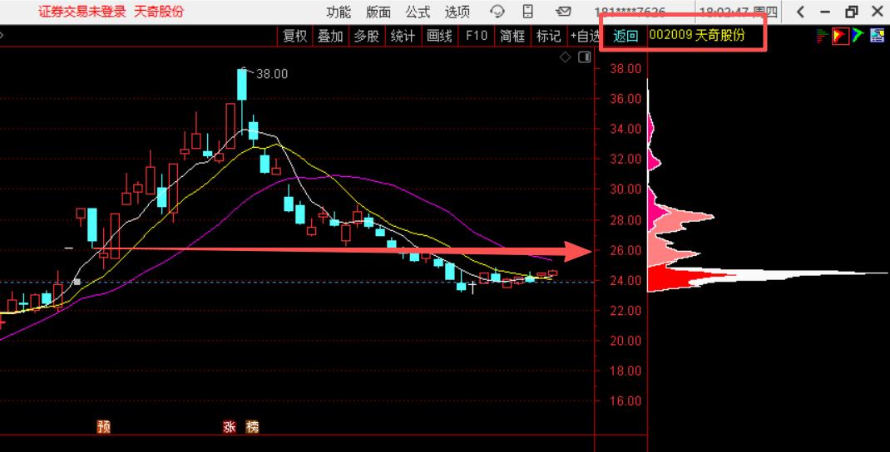Toggle the side panel square icon
890x452 pixels.
(584, 56)
